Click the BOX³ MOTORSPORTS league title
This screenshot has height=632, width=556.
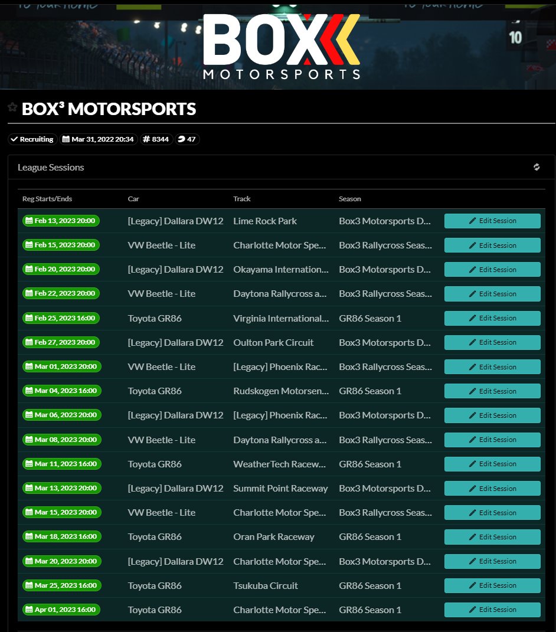point(109,109)
